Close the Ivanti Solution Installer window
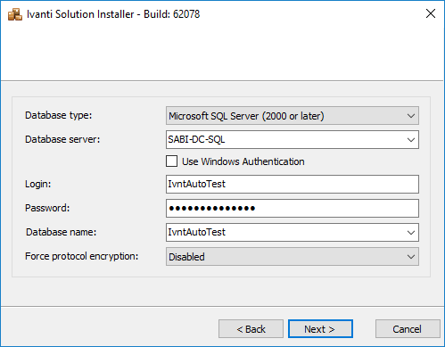445x347 pixels. pos(431,13)
